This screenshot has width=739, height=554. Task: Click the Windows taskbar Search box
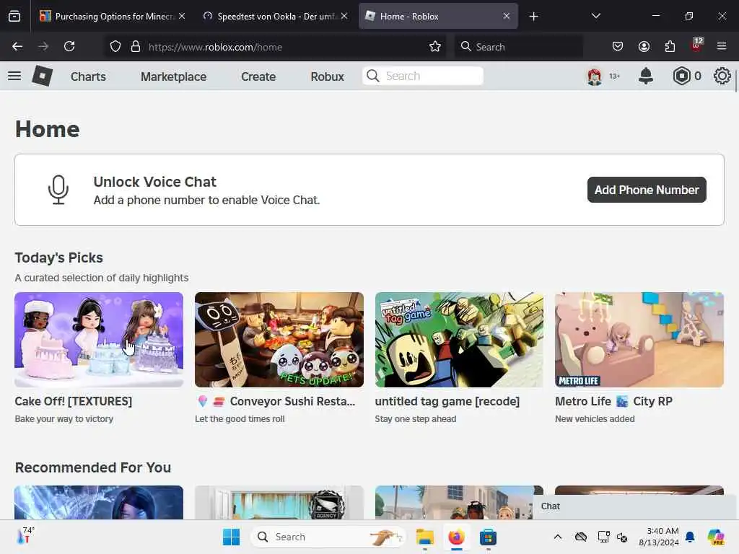point(328,537)
